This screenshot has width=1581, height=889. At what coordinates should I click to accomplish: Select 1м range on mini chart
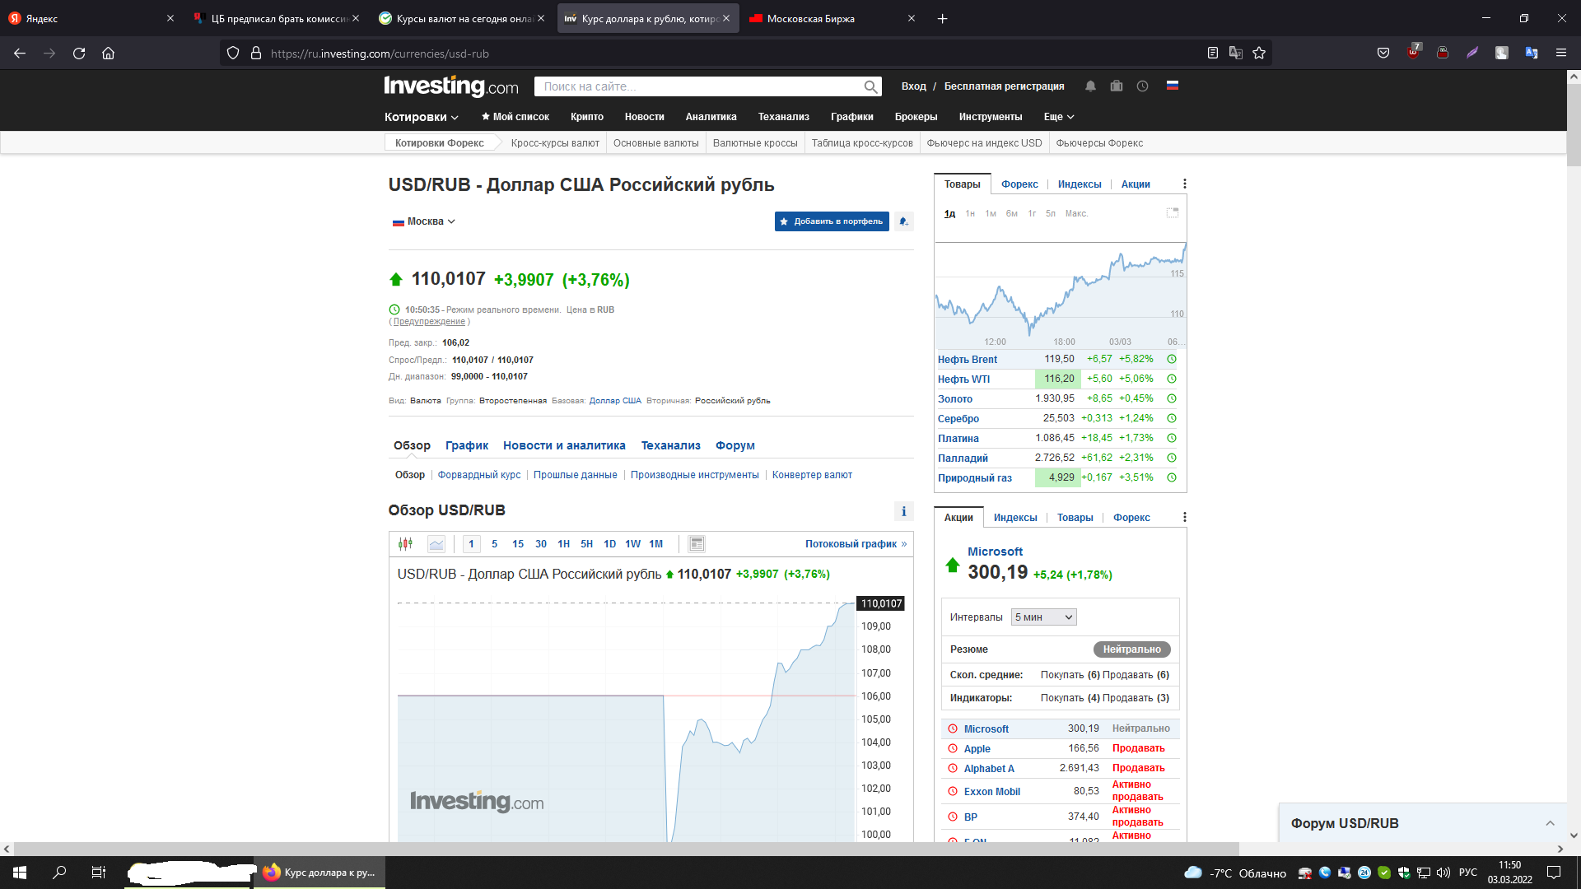[991, 214]
